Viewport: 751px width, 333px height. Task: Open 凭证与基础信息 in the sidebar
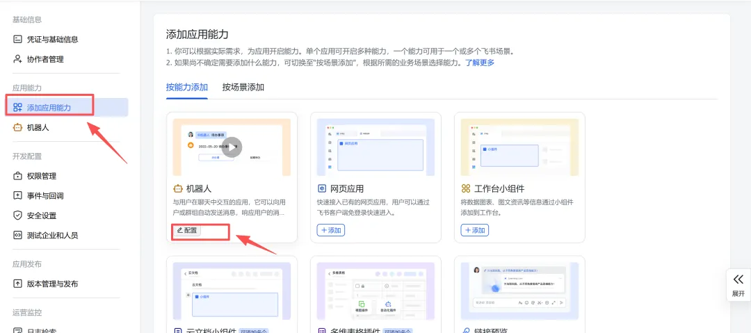click(x=45, y=40)
